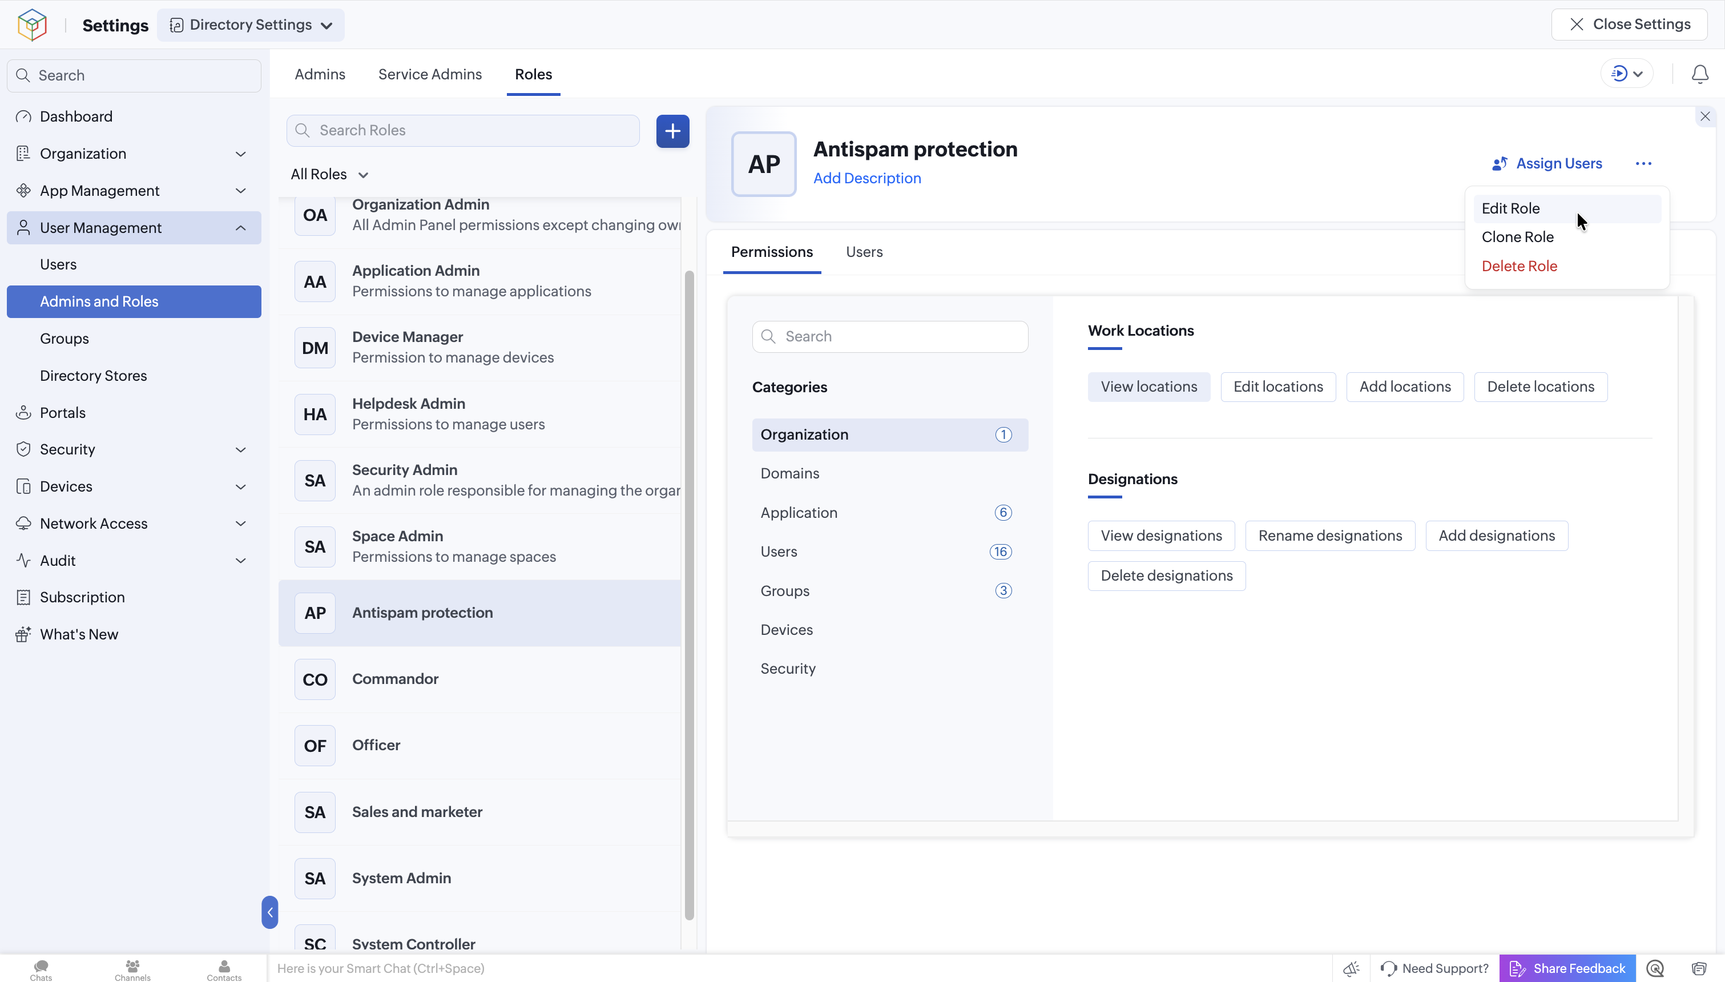Switch to the Service Admins tab
This screenshot has width=1725, height=982.
429,74
